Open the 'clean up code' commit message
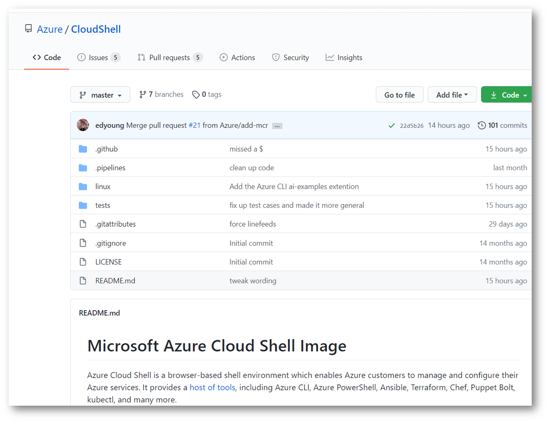 (x=251, y=168)
